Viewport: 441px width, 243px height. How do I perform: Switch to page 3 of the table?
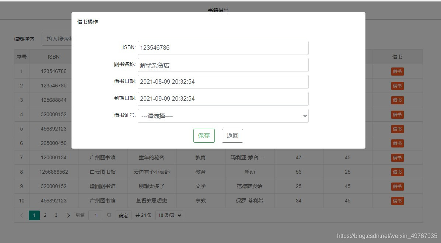56,215
